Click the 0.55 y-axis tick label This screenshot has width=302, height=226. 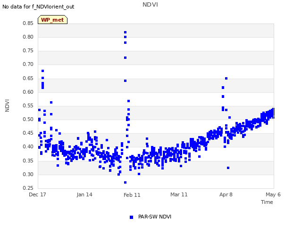click(28, 105)
